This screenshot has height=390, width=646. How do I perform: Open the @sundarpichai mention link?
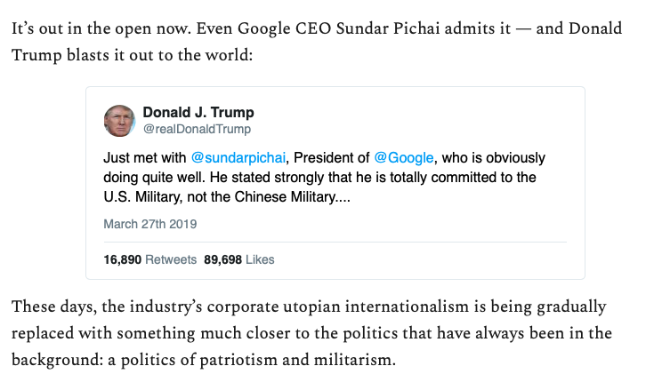[238, 157]
